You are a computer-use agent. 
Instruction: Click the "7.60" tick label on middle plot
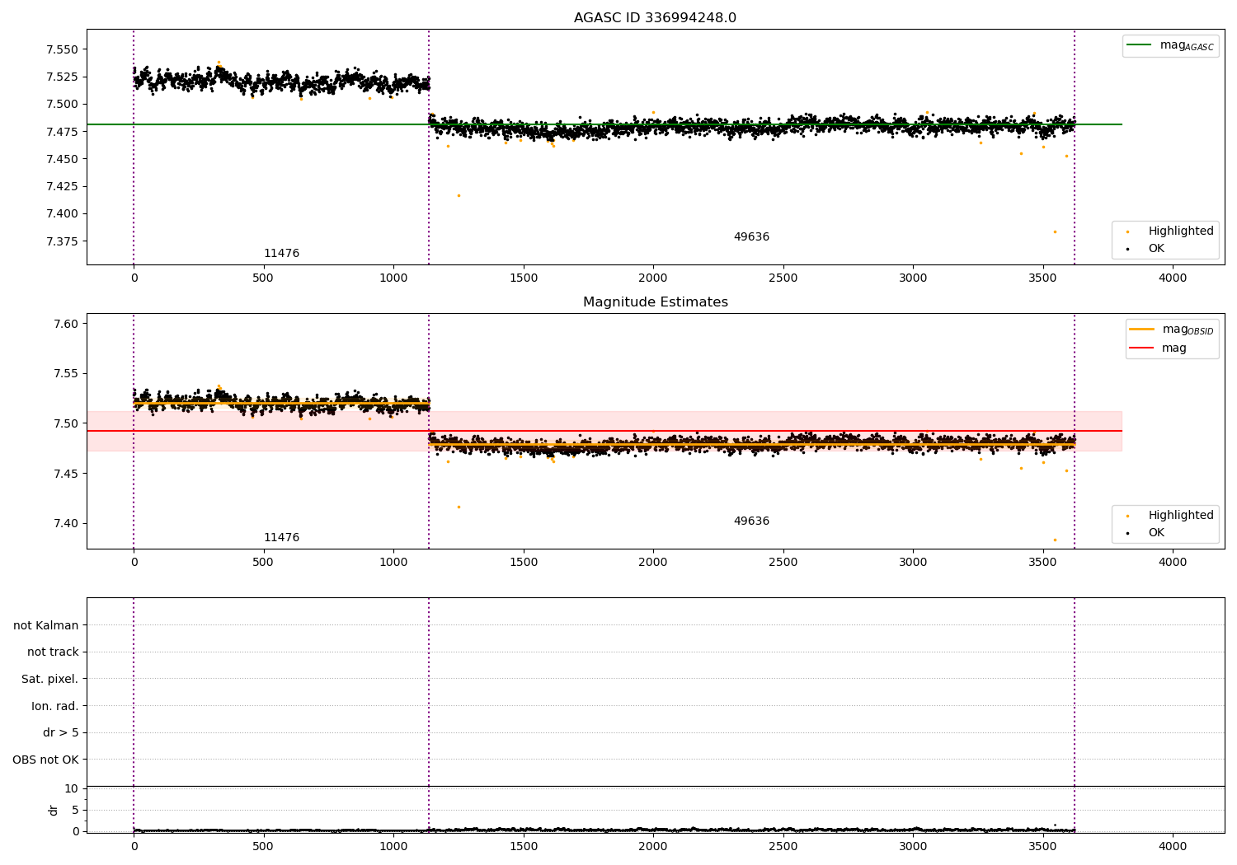[65, 324]
